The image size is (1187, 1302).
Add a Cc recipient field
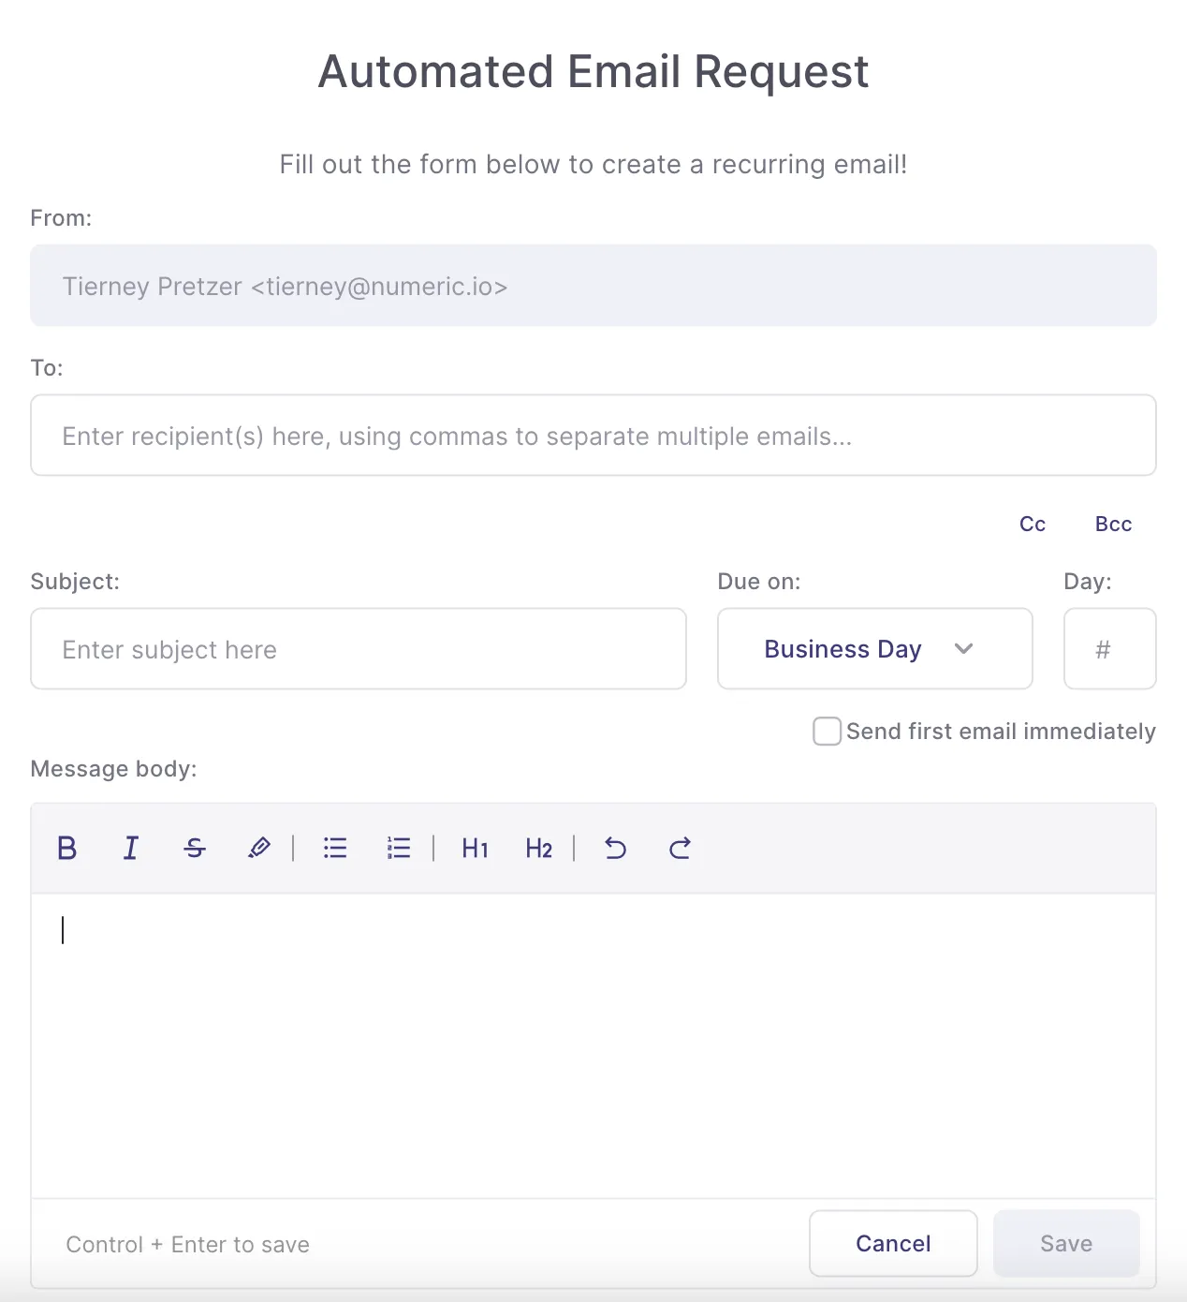tap(1033, 524)
